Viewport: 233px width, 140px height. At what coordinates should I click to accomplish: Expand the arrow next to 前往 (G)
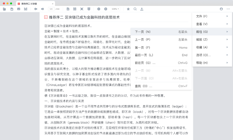(x=227, y=32)
